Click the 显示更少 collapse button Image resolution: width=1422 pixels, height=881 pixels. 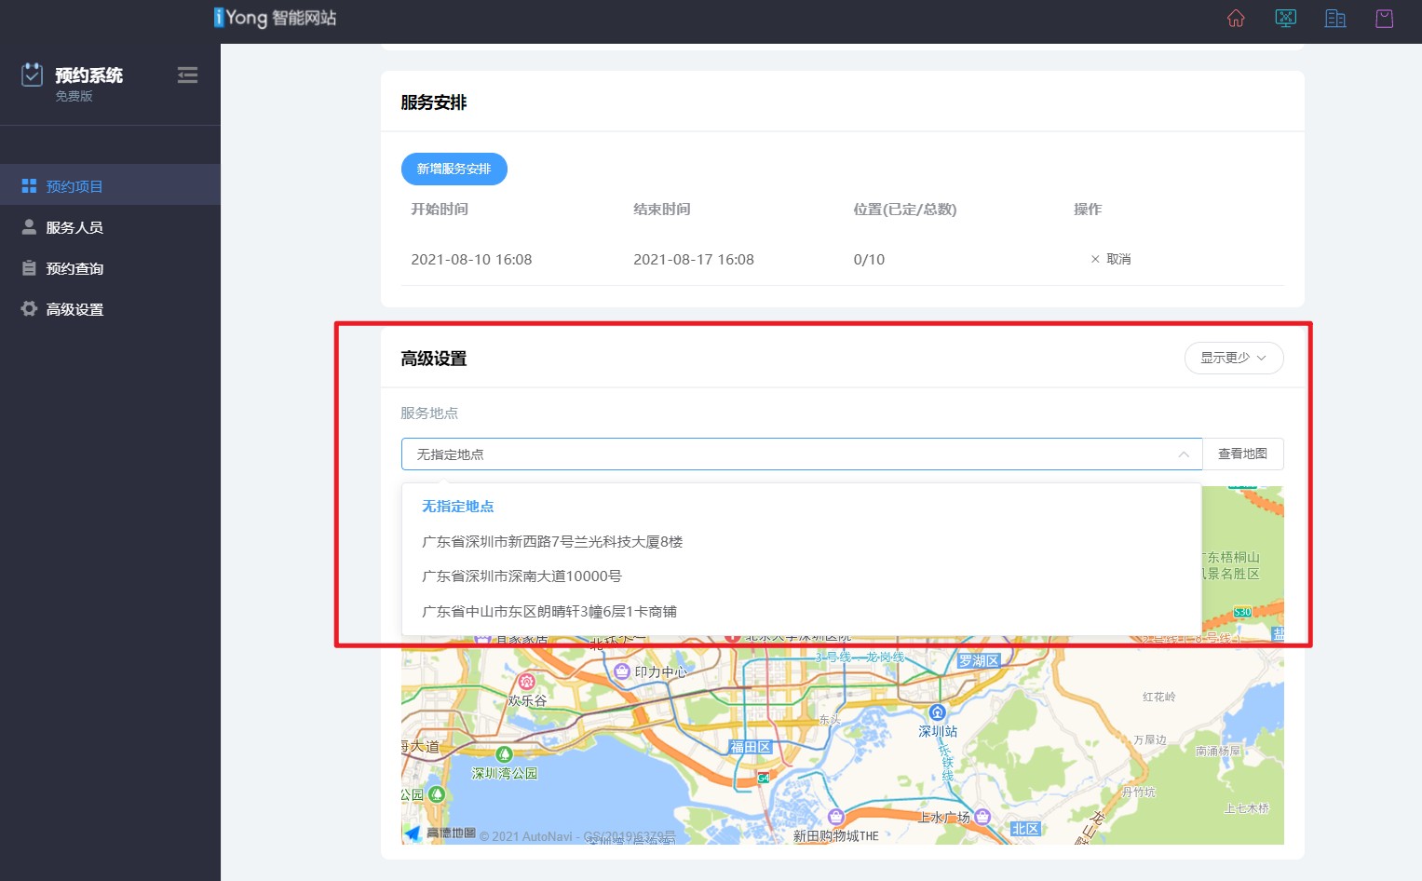point(1234,358)
